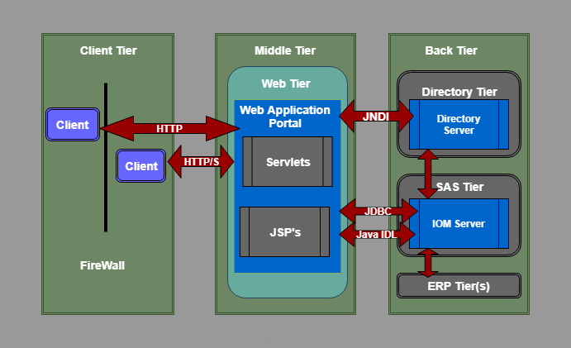Click the Middle Tier heading
This screenshot has width=571, height=348.
pos(285,50)
